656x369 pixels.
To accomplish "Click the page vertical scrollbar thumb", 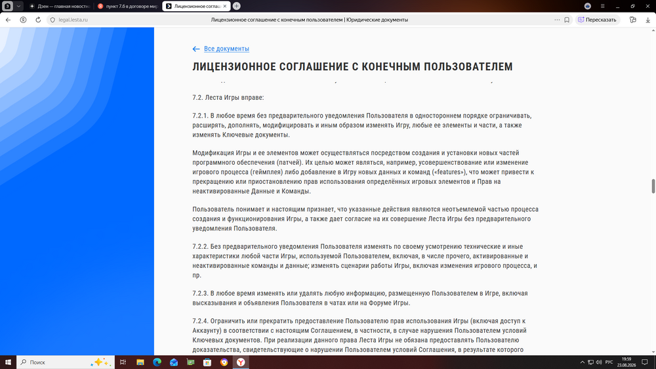I will click(x=653, y=186).
